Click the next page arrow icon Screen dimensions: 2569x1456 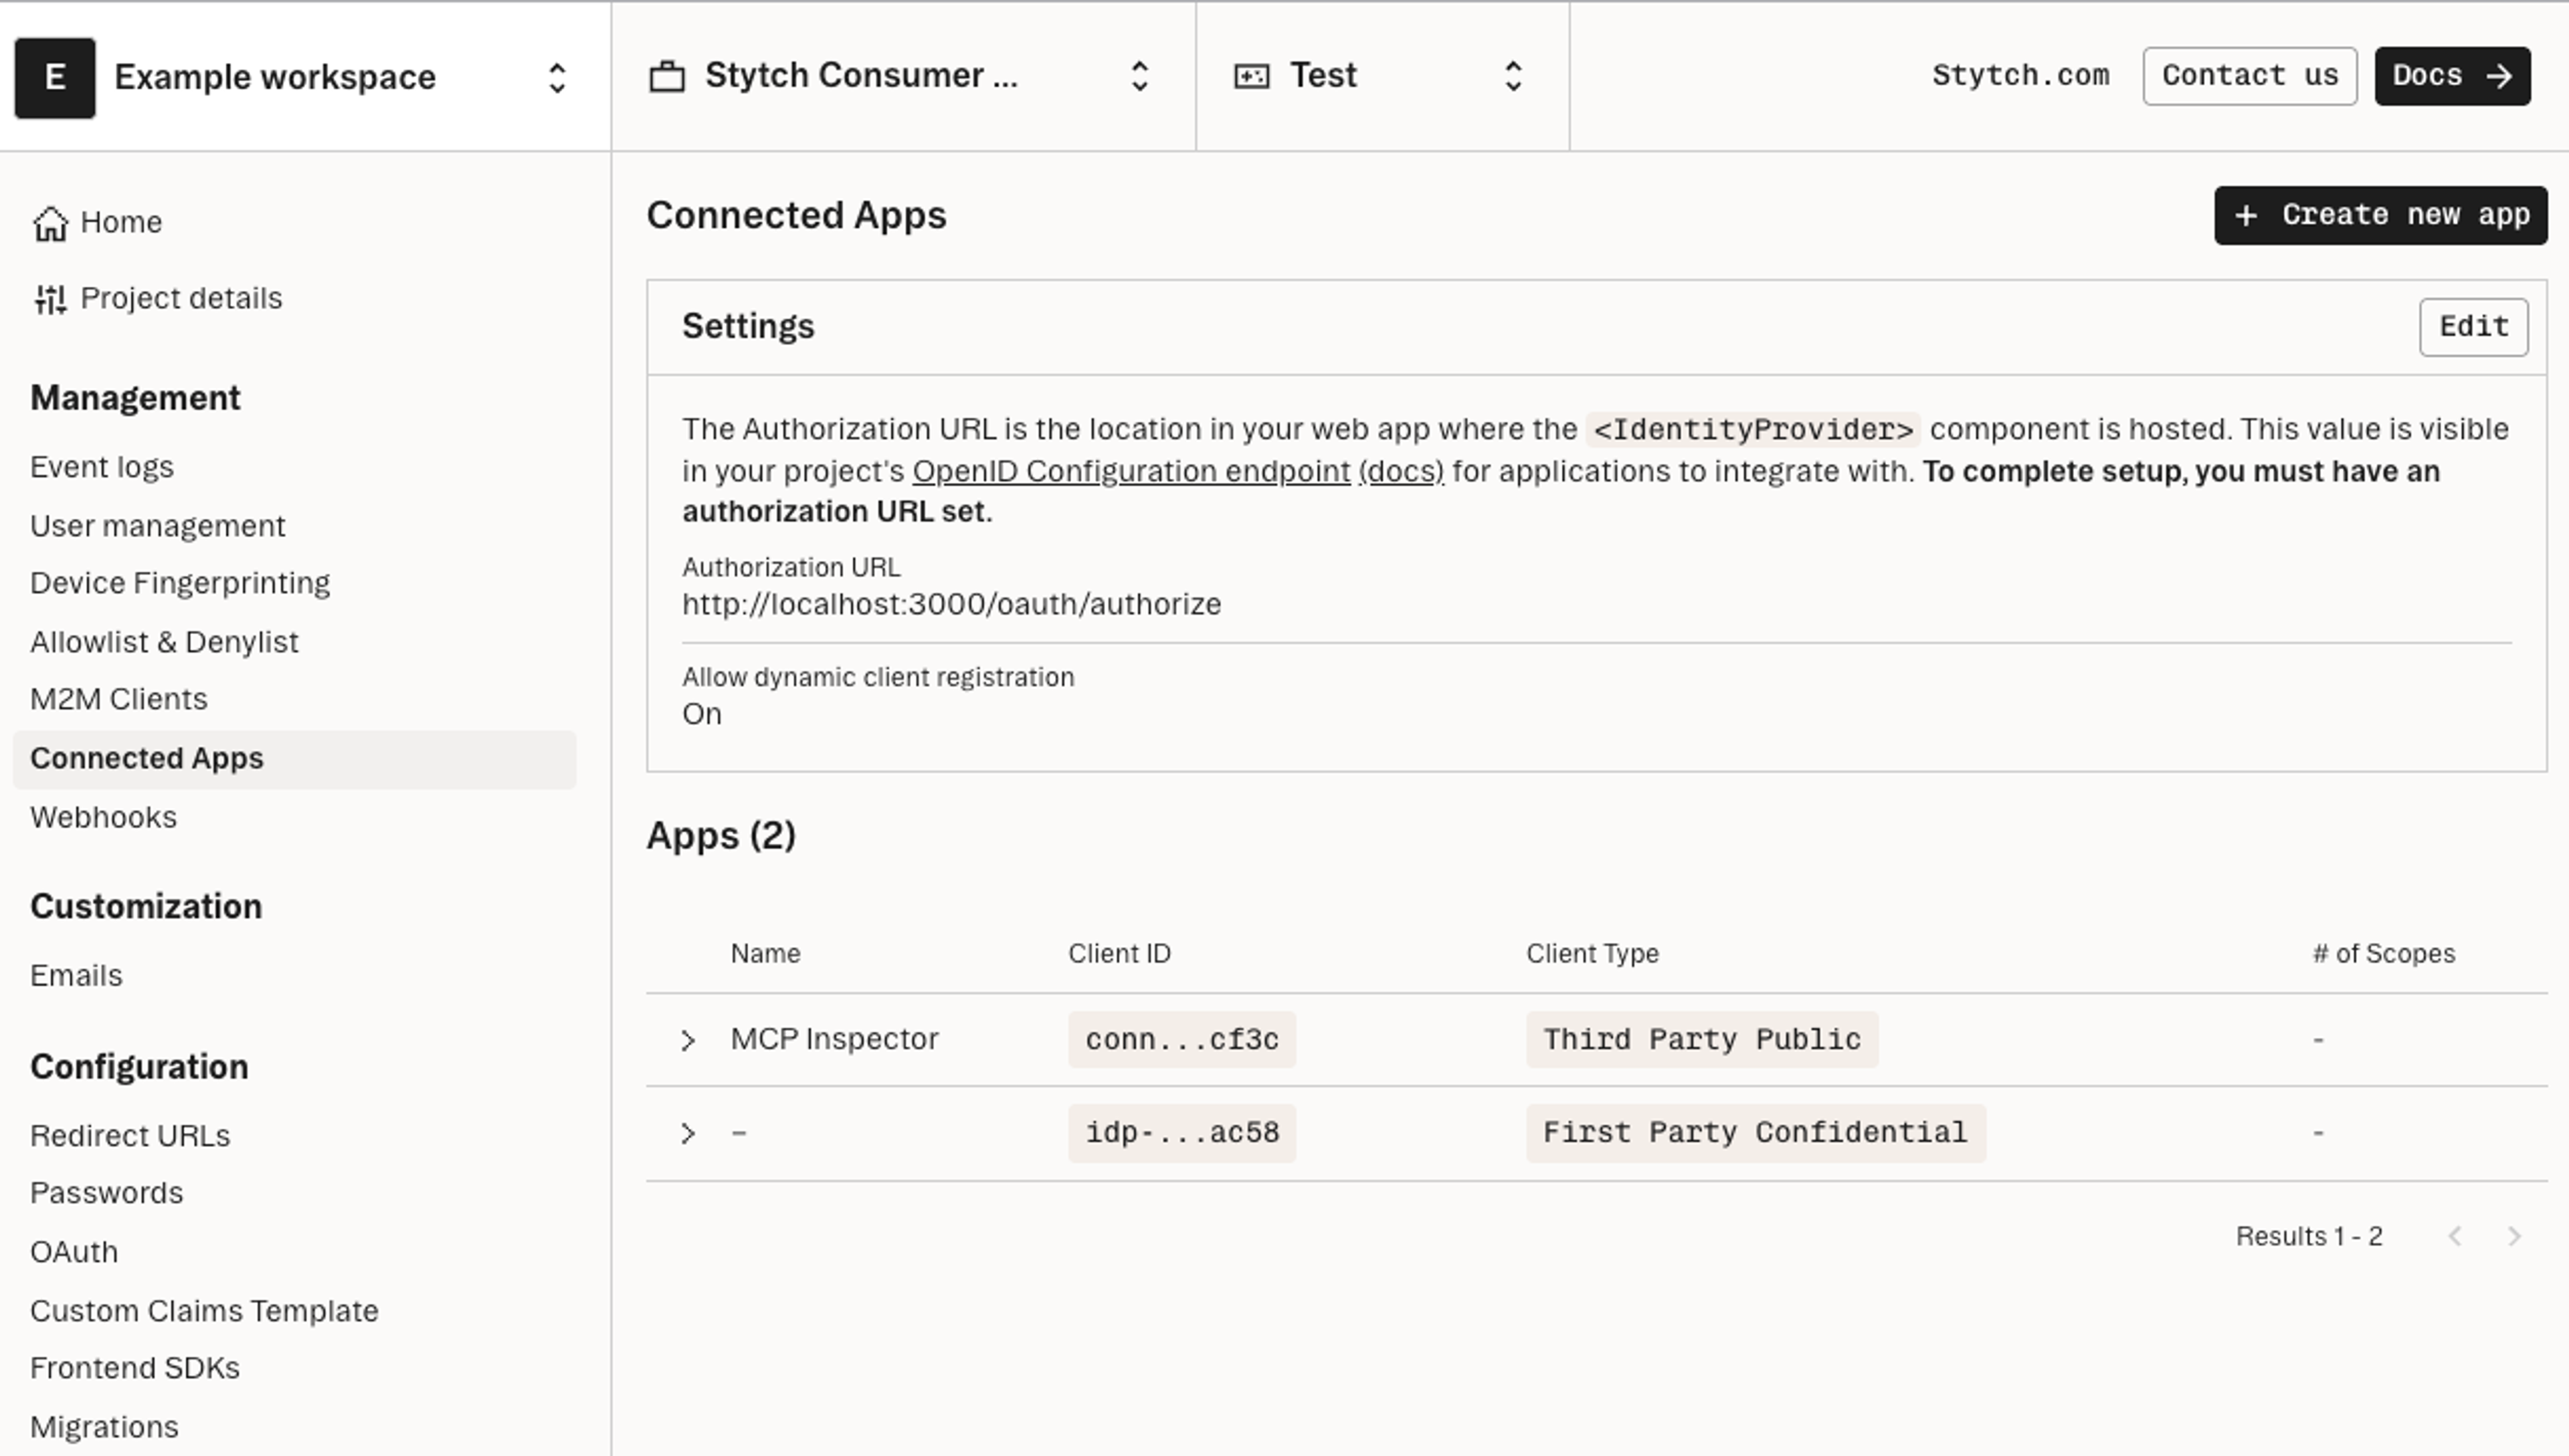click(x=2514, y=1237)
